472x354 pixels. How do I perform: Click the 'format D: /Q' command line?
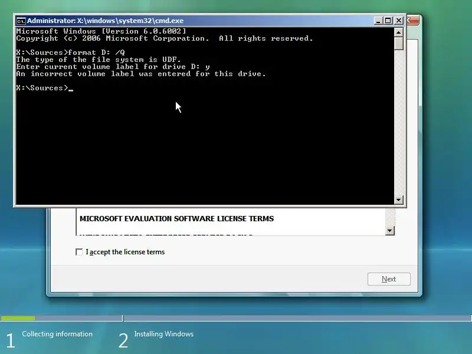click(x=70, y=53)
